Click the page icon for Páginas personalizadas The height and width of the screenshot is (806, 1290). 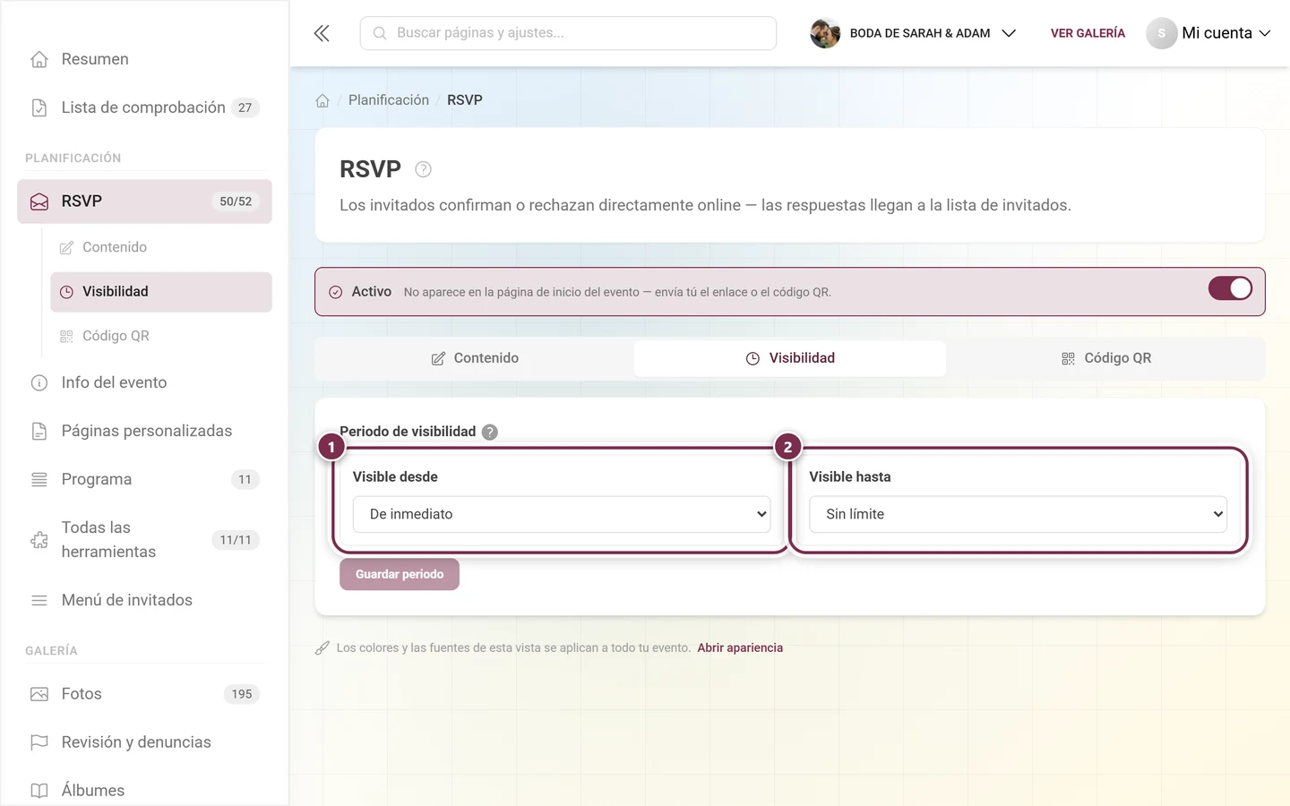pyautogui.click(x=39, y=431)
